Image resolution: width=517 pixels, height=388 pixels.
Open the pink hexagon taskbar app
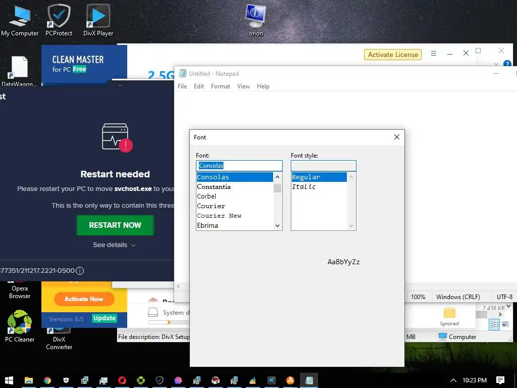click(178, 380)
